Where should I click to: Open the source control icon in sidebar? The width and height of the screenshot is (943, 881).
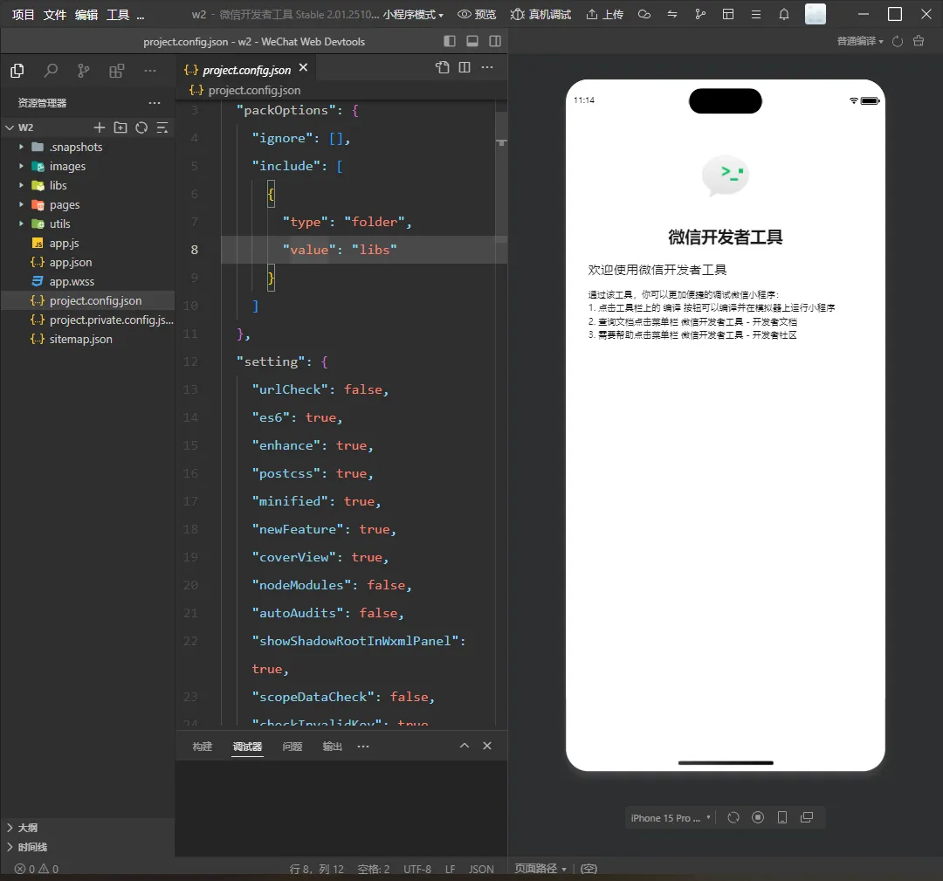pos(84,71)
